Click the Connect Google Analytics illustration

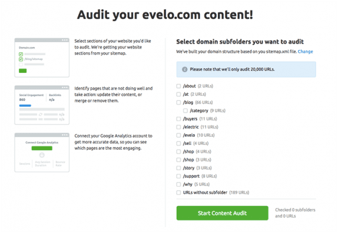(42, 153)
